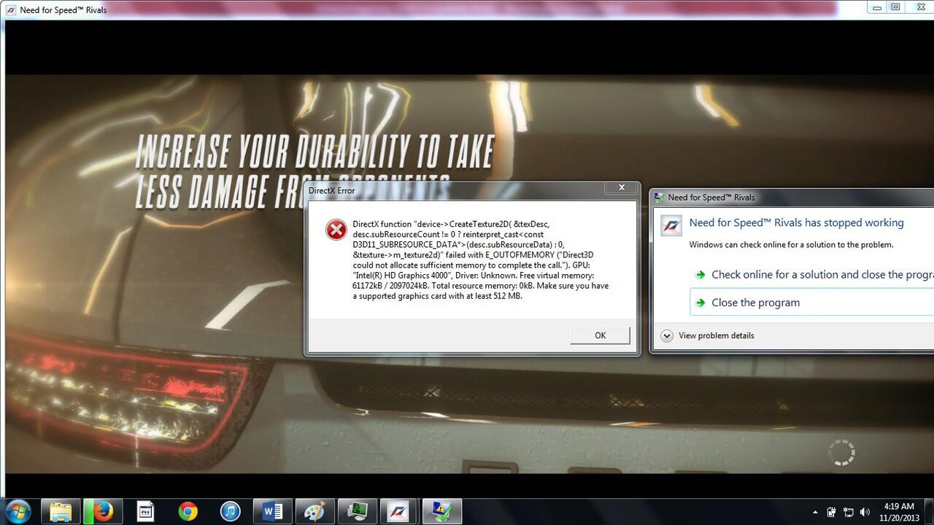Open the green monitor app in the taskbar
Image resolution: width=934 pixels, height=525 pixels.
[x=358, y=512]
